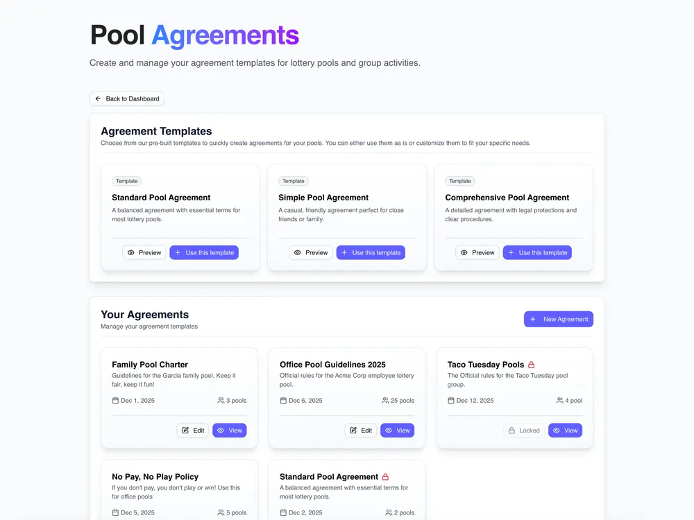Go Back to Dashboard
The width and height of the screenshot is (694, 520).
(127, 98)
